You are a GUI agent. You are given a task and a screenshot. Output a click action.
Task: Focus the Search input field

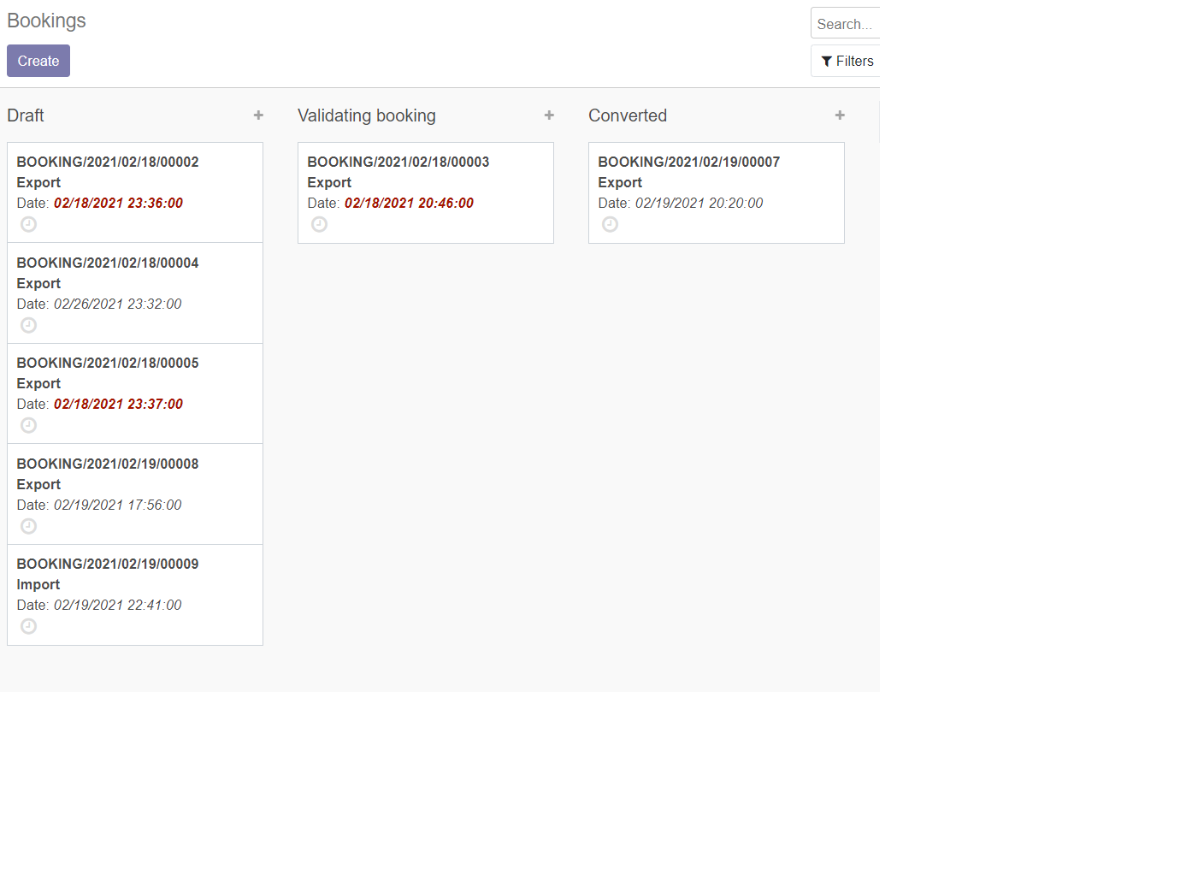[845, 24]
